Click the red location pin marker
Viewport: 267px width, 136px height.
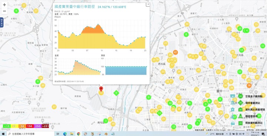[101, 89]
